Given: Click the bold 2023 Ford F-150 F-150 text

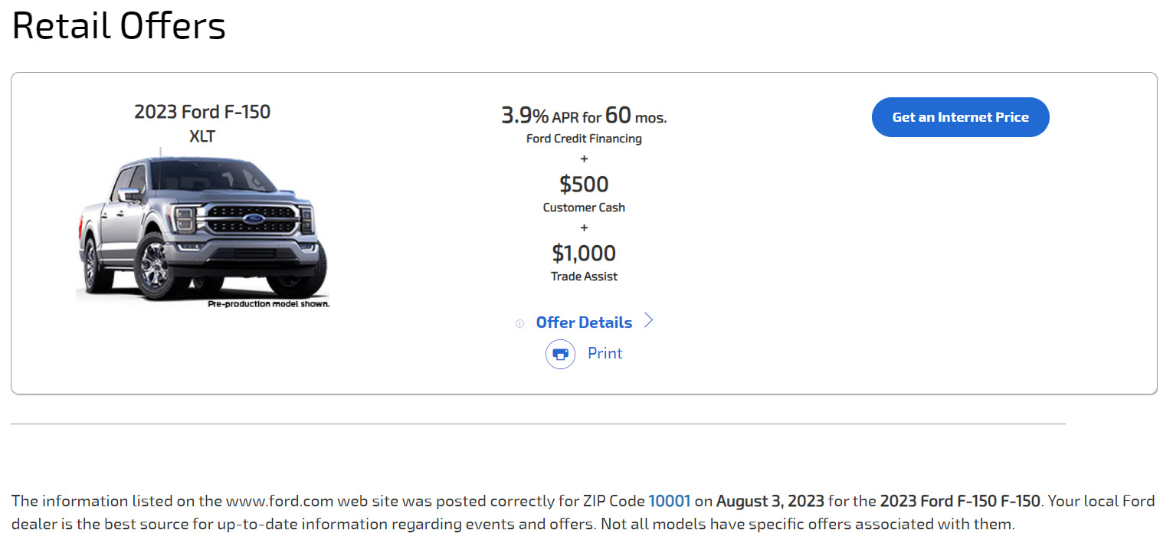Looking at the screenshot, I should [960, 502].
